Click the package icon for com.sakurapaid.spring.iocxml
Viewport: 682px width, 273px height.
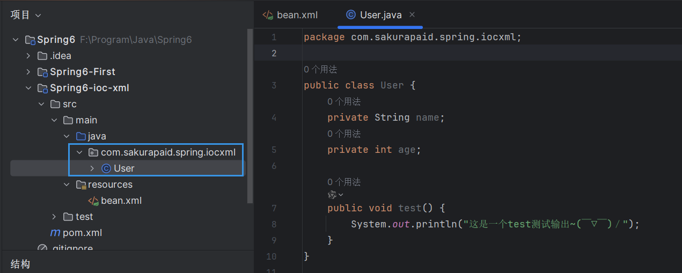click(93, 152)
